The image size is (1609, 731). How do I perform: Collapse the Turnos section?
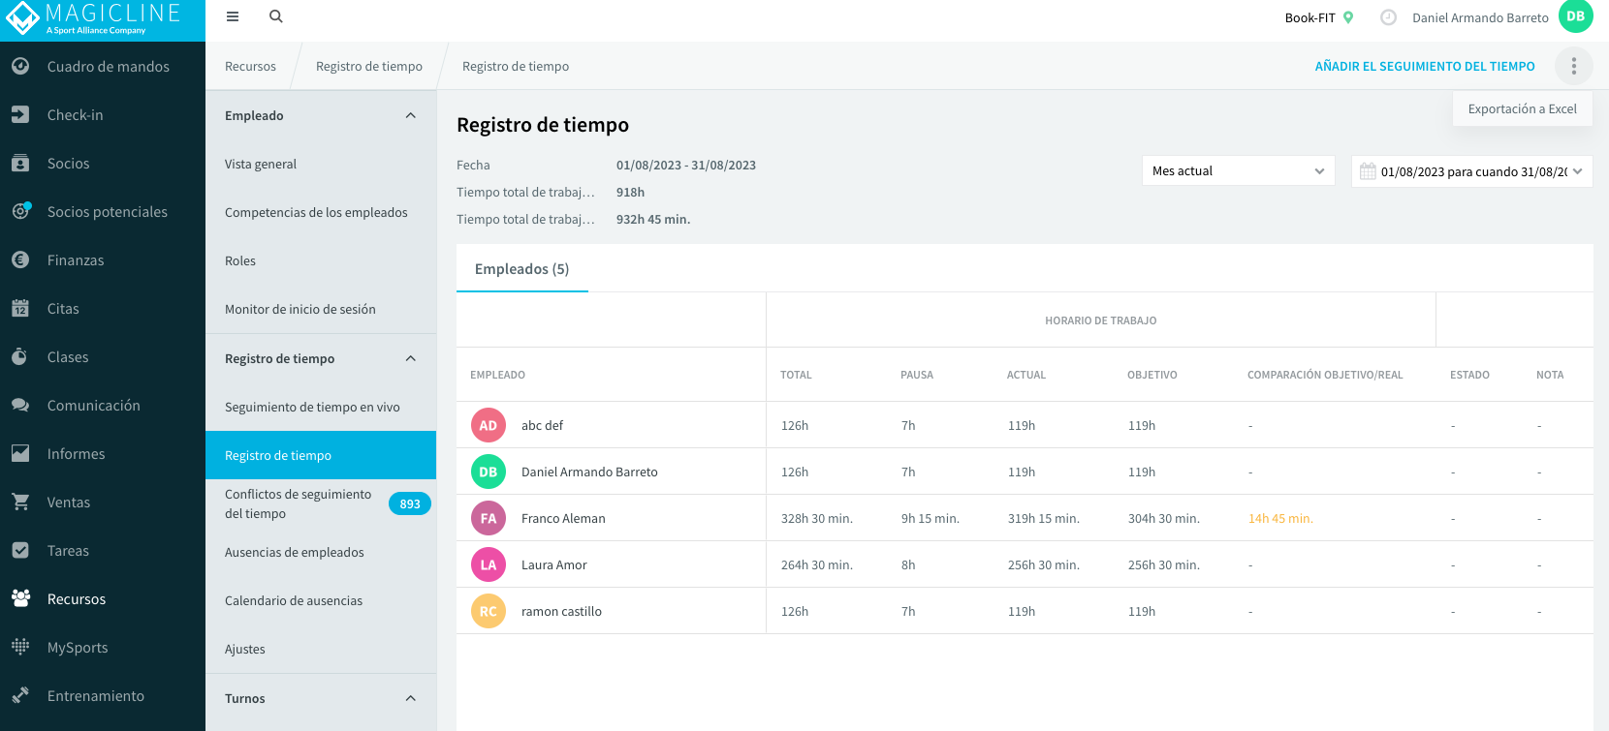(x=410, y=698)
